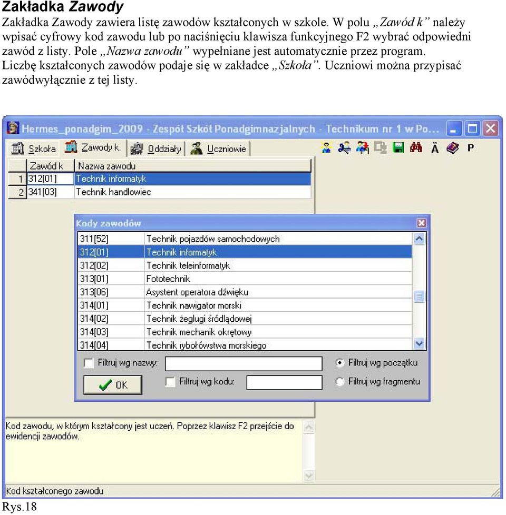This screenshot has width=506, height=515.
Task: Click scroll up arrow in Kody zawodów list
Action: [419, 239]
